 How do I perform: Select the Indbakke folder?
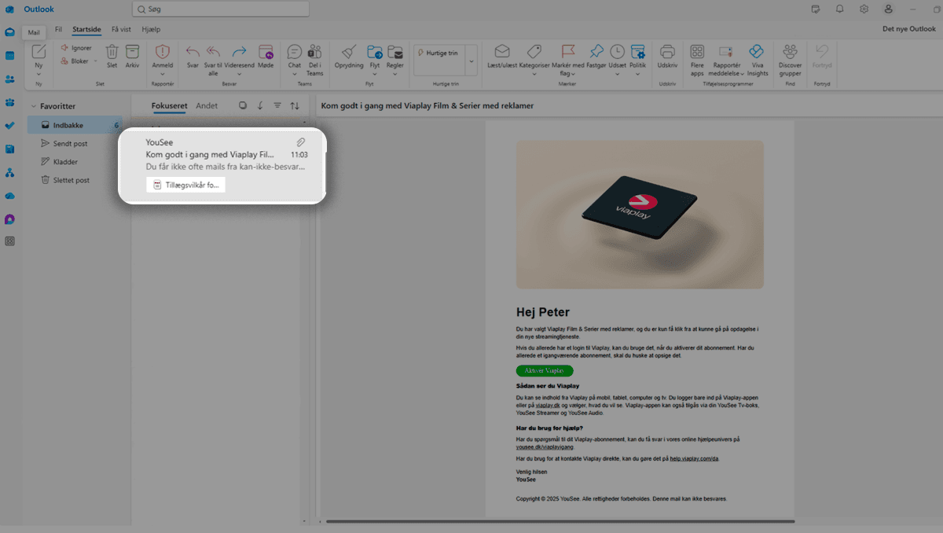75,125
